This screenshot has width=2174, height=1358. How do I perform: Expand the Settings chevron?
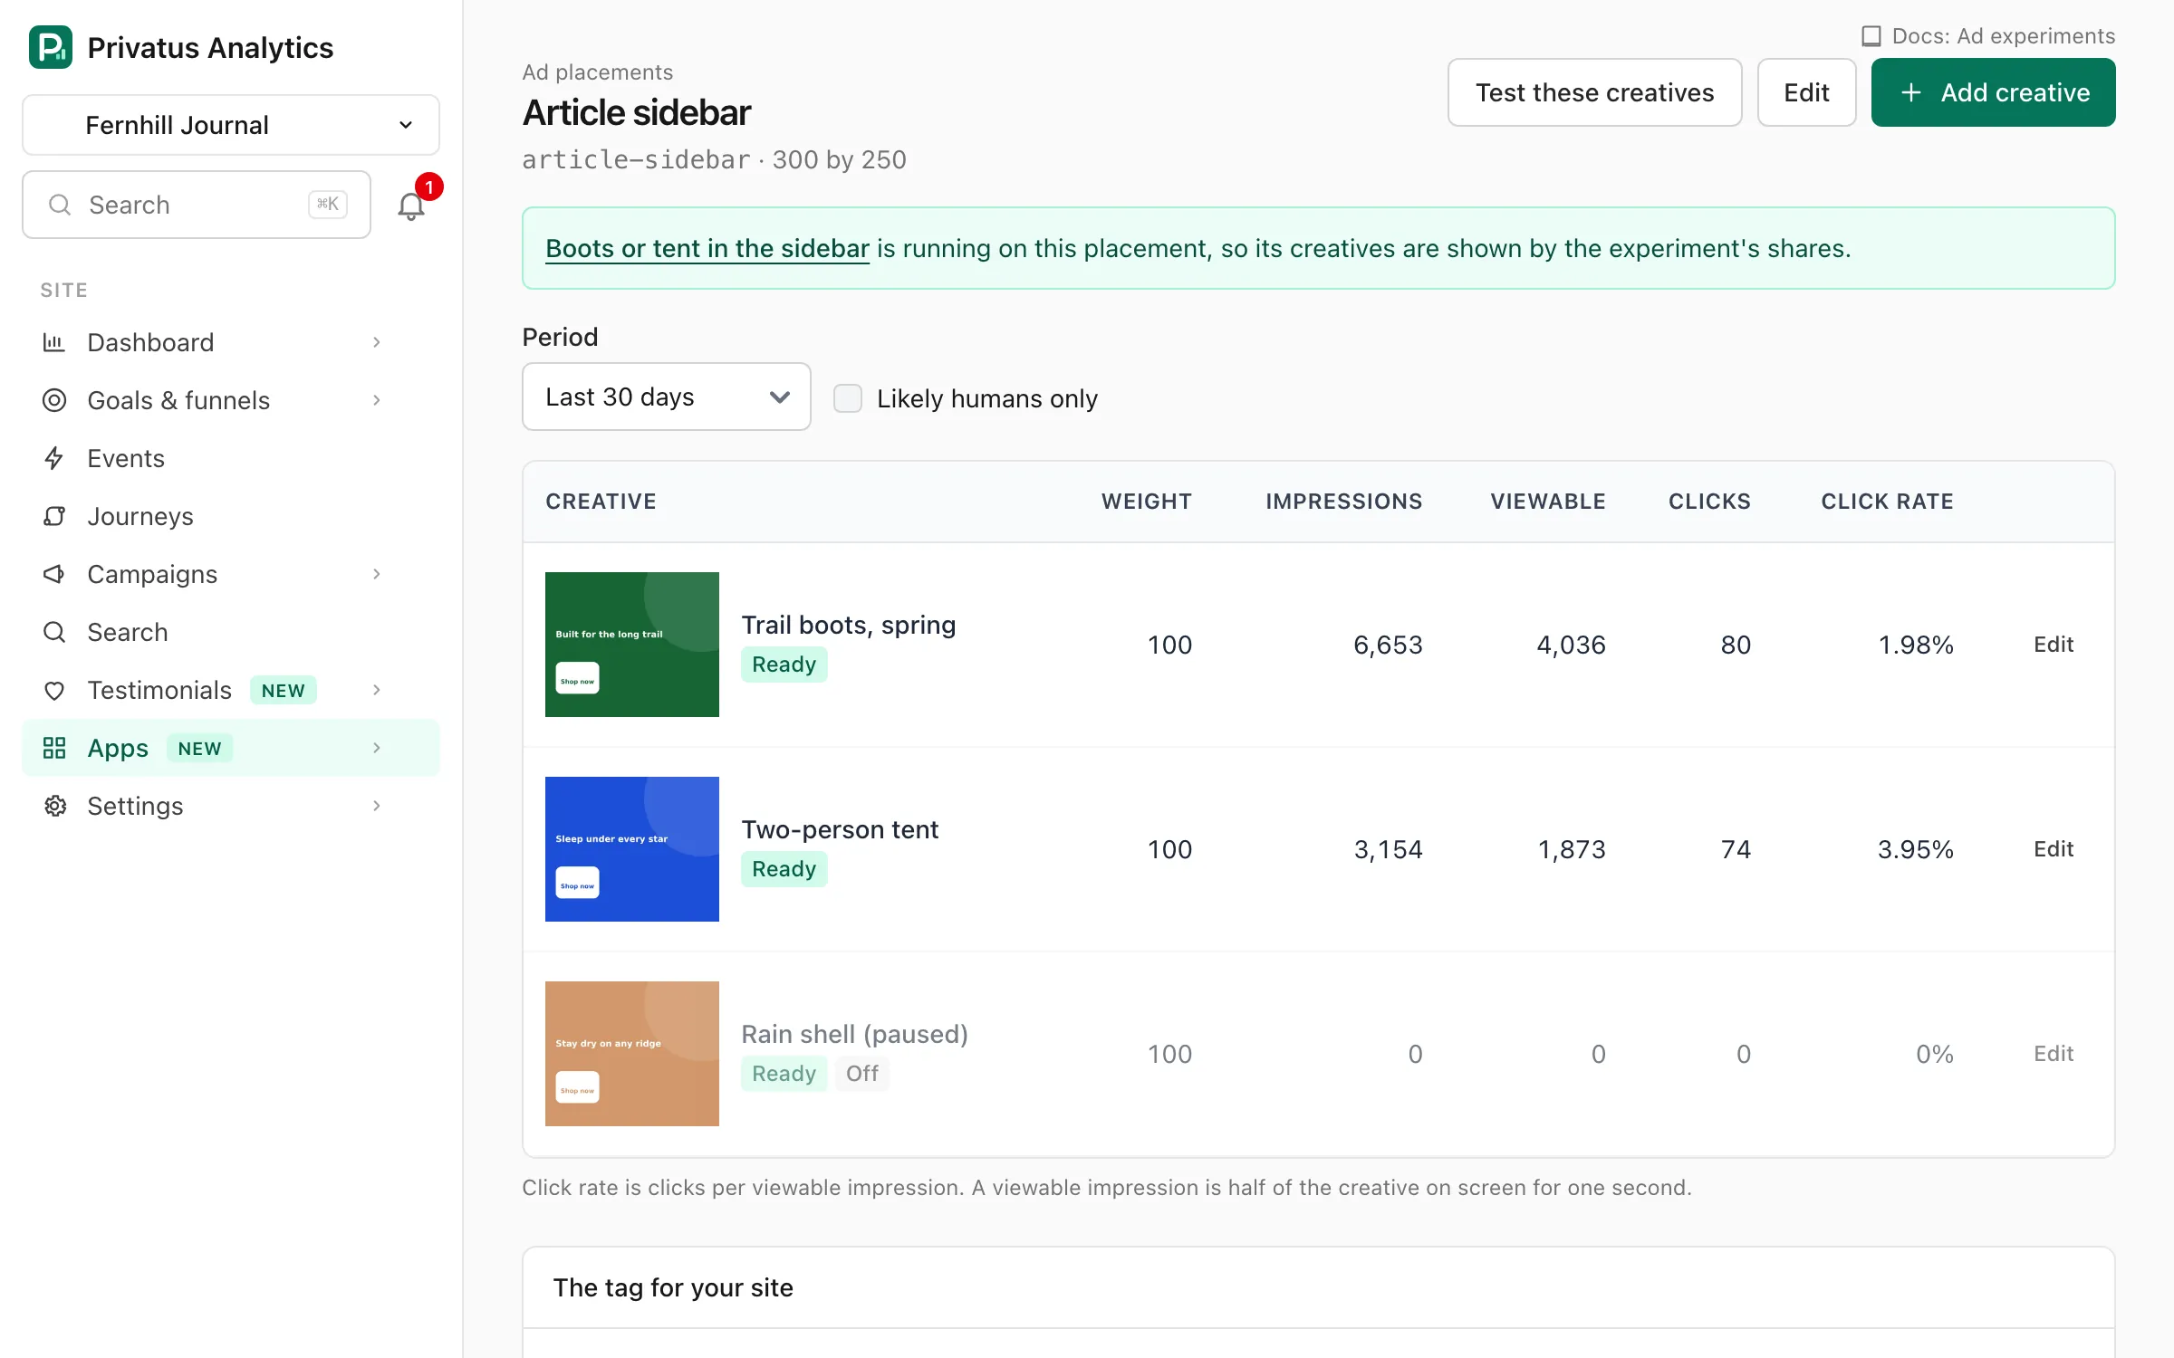coord(377,806)
